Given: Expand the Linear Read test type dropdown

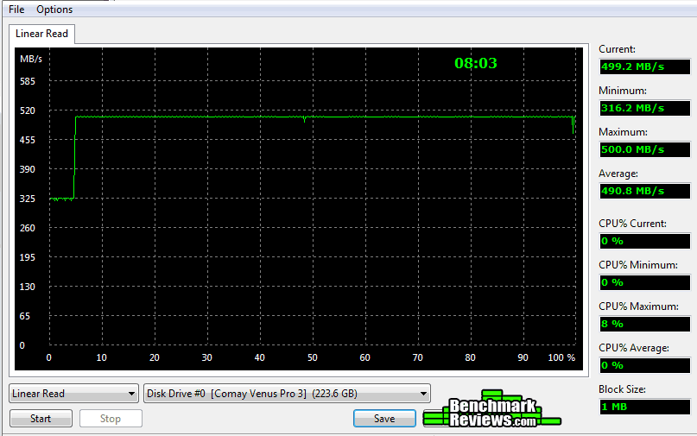Looking at the screenshot, I should (73, 394).
